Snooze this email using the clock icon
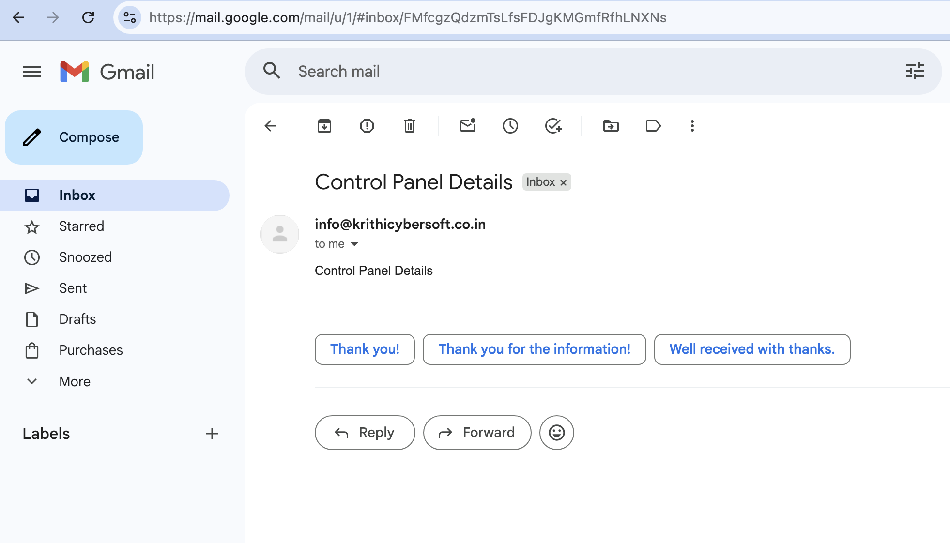 [x=510, y=126]
